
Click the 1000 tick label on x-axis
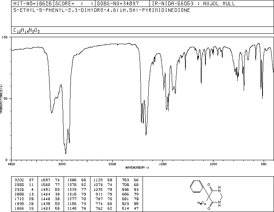pos(213,164)
